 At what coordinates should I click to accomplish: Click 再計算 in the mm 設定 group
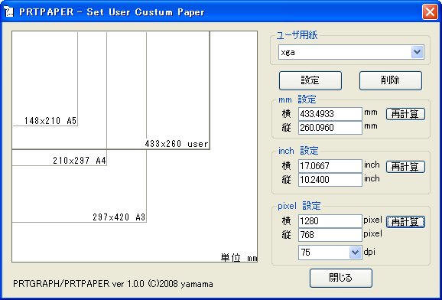(x=405, y=114)
